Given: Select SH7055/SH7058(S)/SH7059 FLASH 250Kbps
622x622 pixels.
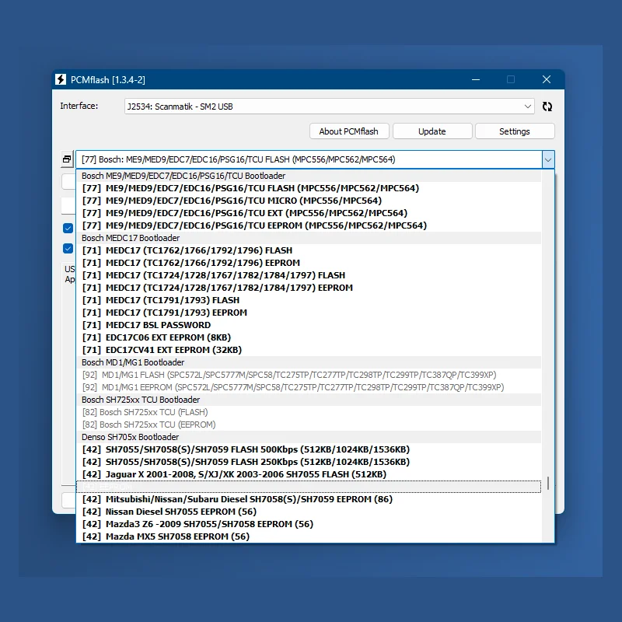Looking at the screenshot, I should click(x=309, y=462).
